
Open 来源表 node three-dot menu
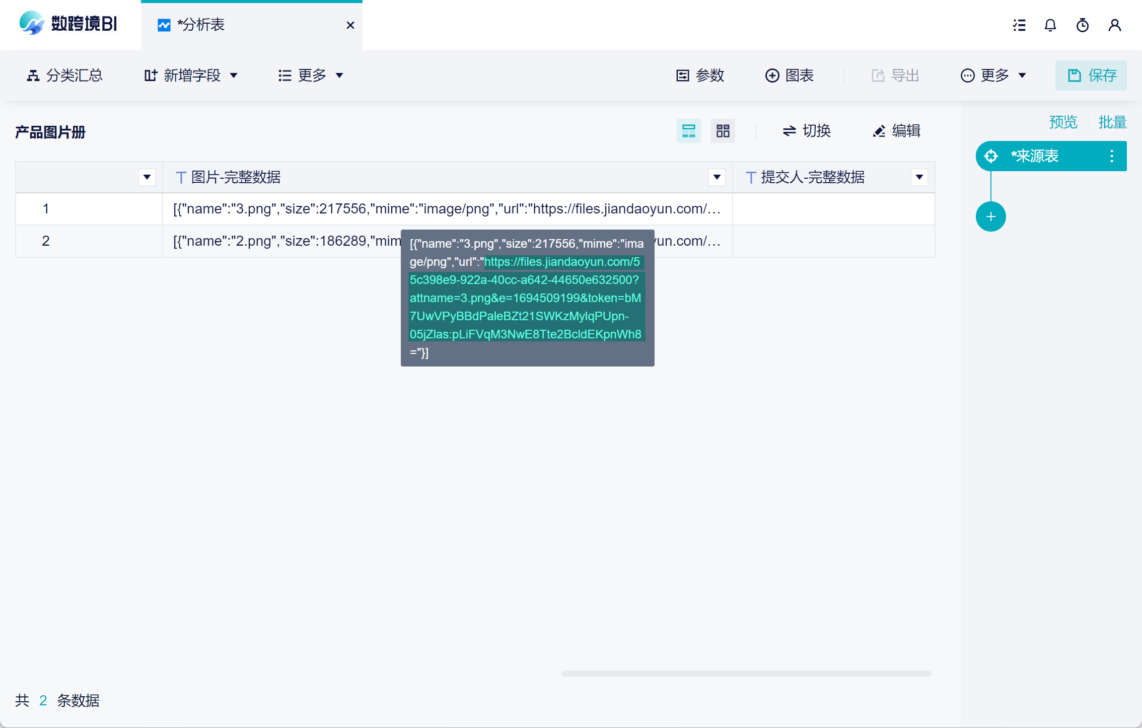[1112, 156]
